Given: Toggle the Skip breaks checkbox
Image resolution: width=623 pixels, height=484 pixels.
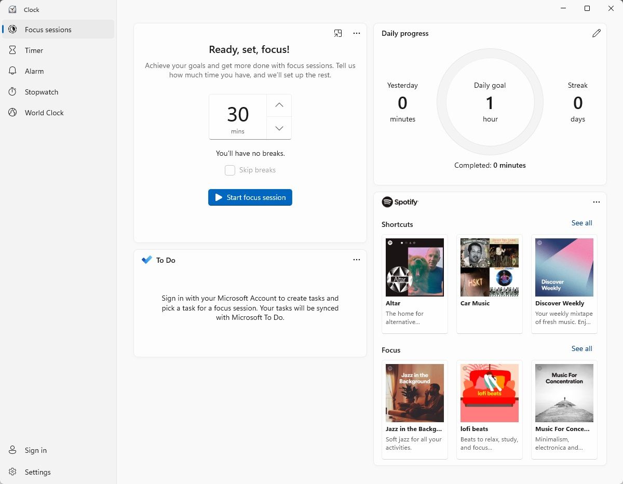Looking at the screenshot, I should coord(230,170).
